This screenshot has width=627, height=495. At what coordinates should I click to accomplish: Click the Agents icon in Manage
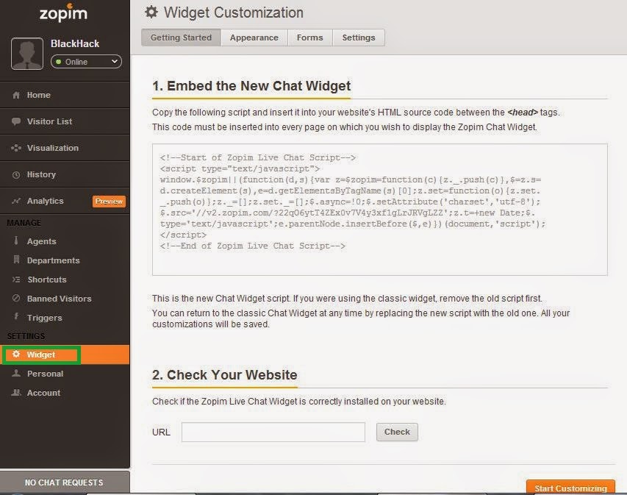click(x=16, y=241)
